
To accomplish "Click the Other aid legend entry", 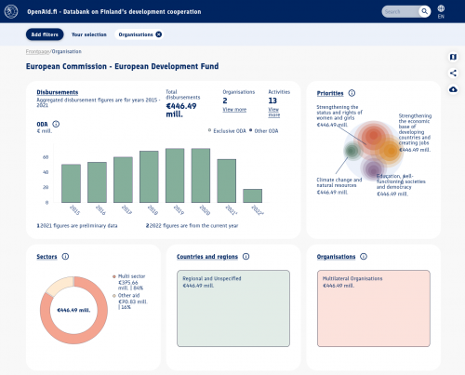I will (130, 301).
